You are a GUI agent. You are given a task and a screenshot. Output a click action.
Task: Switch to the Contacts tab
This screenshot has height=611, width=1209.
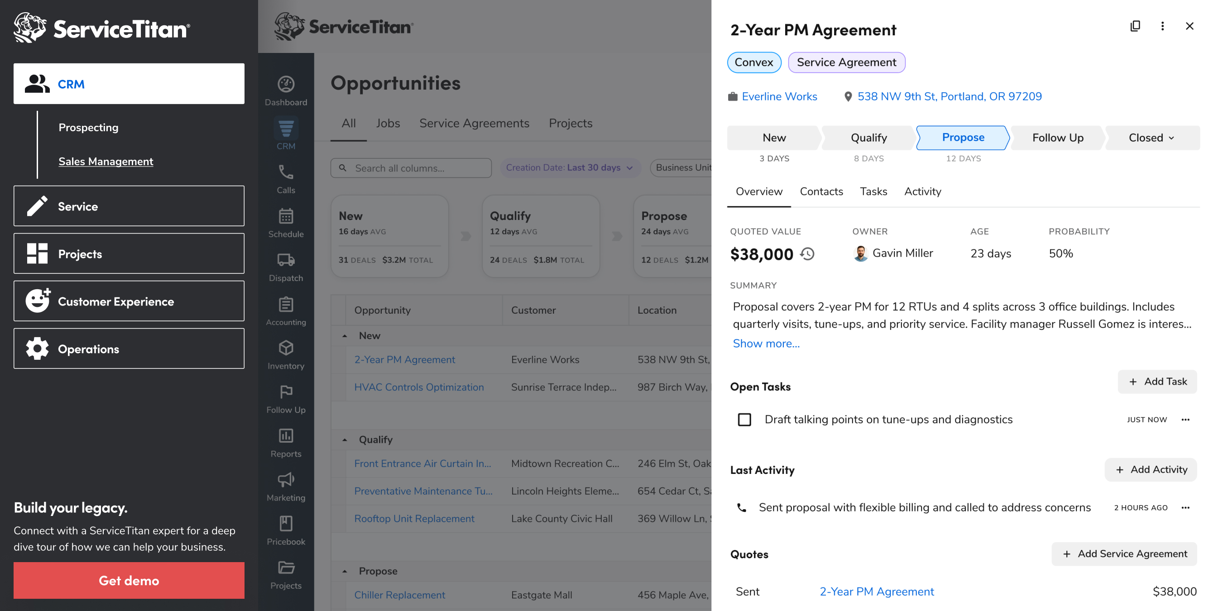(821, 191)
